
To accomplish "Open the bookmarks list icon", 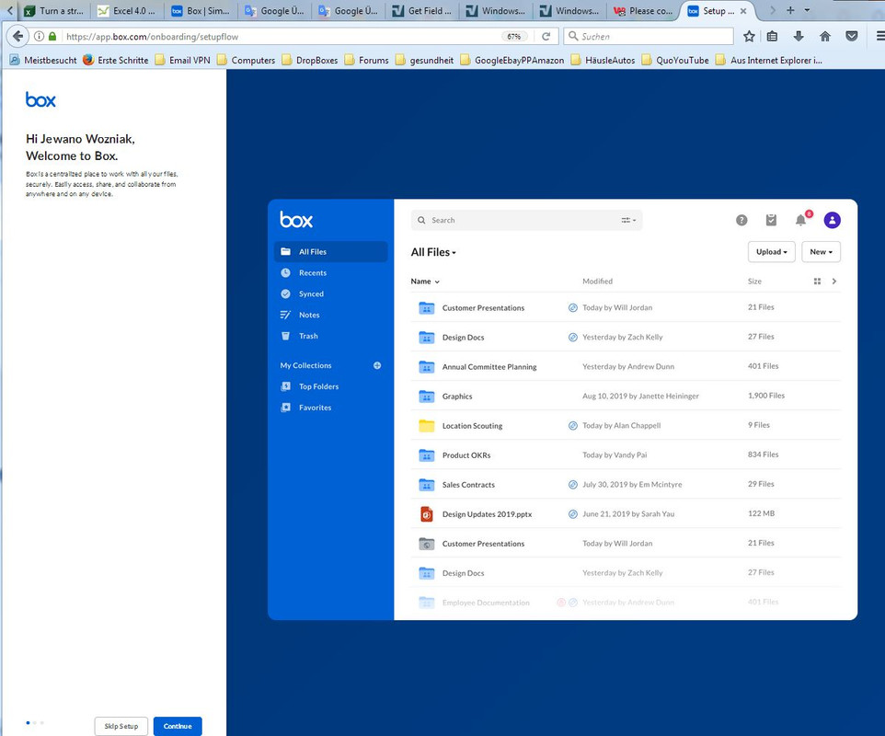I will pos(772,36).
